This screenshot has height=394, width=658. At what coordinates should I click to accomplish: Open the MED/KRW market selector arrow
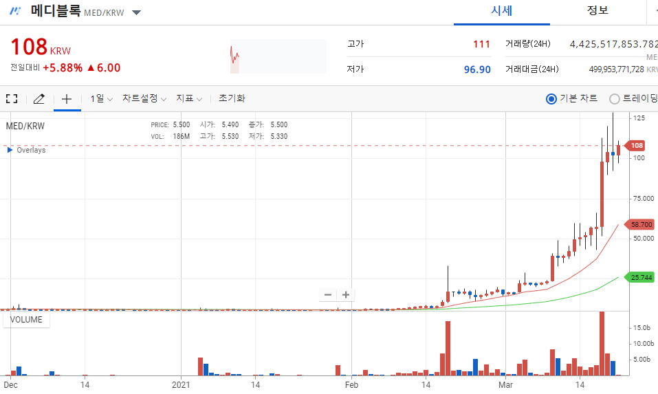[x=136, y=12]
